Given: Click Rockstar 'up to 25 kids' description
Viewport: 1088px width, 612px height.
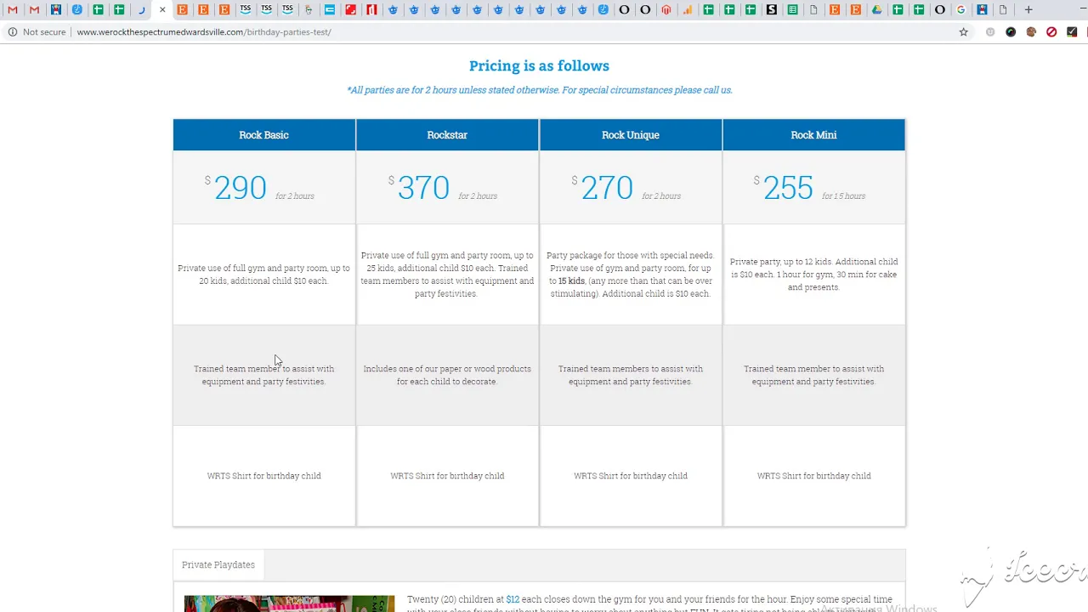Looking at the screenshot, I should coord(447,275).
